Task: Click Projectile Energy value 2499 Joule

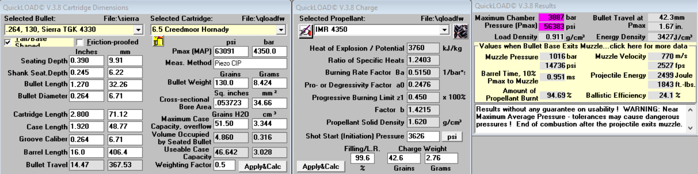Action: [x=661, y=75]
